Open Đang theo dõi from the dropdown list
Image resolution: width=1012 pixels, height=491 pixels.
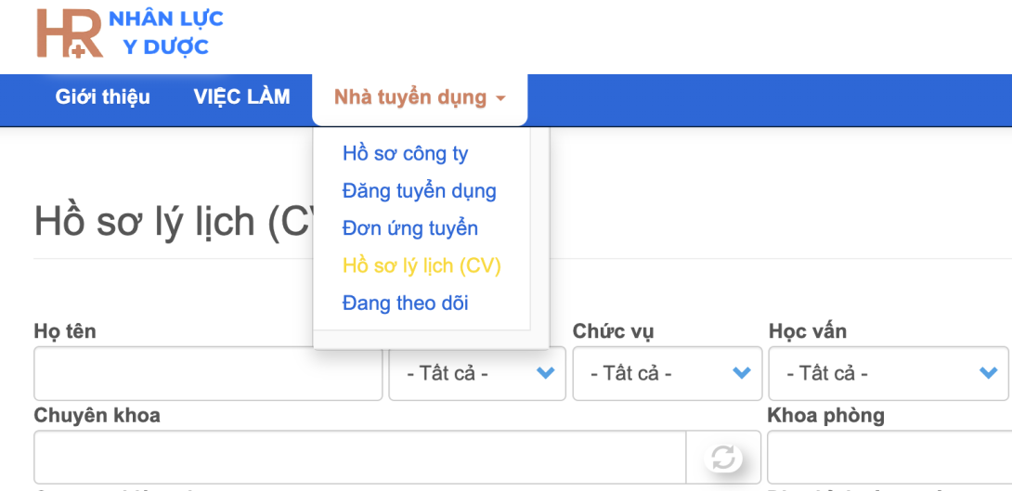click(x=405, y=304)
